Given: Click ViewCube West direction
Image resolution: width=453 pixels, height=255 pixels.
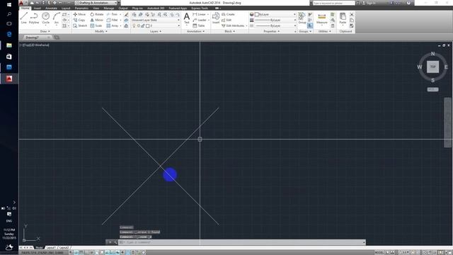Looking at the screenshot, I should (420, 67).
